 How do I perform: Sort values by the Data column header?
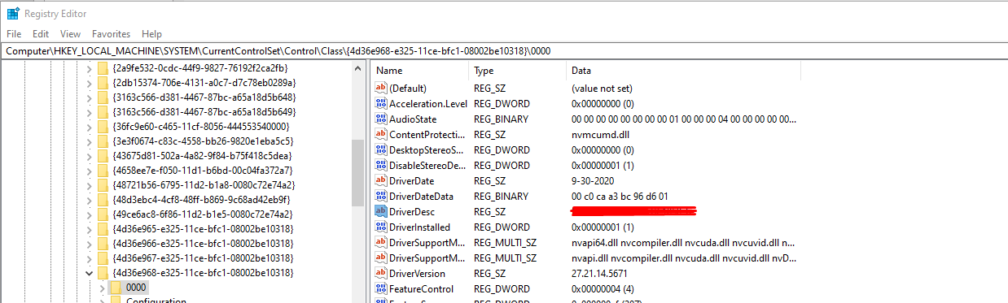(x=683, y=71)
